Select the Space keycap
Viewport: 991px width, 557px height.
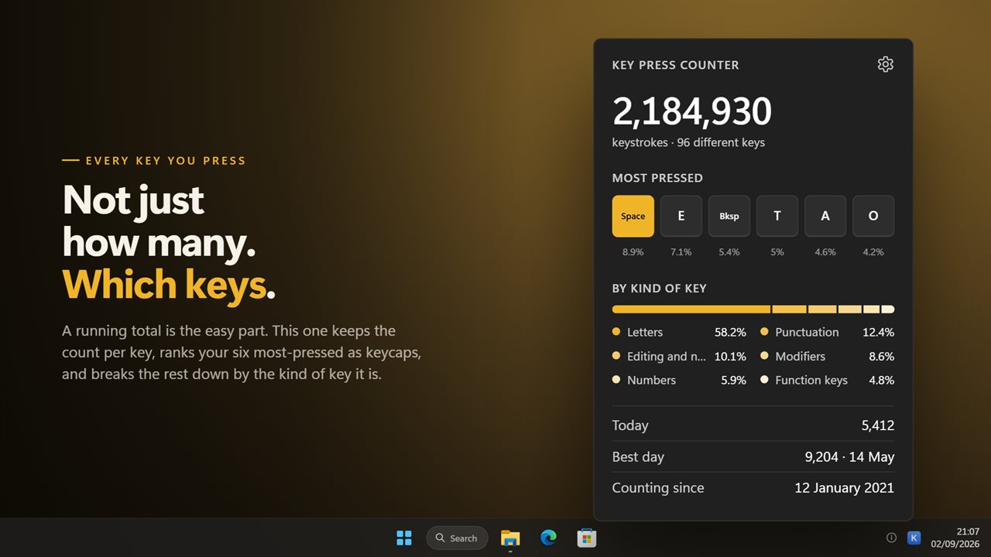point(633,216)
